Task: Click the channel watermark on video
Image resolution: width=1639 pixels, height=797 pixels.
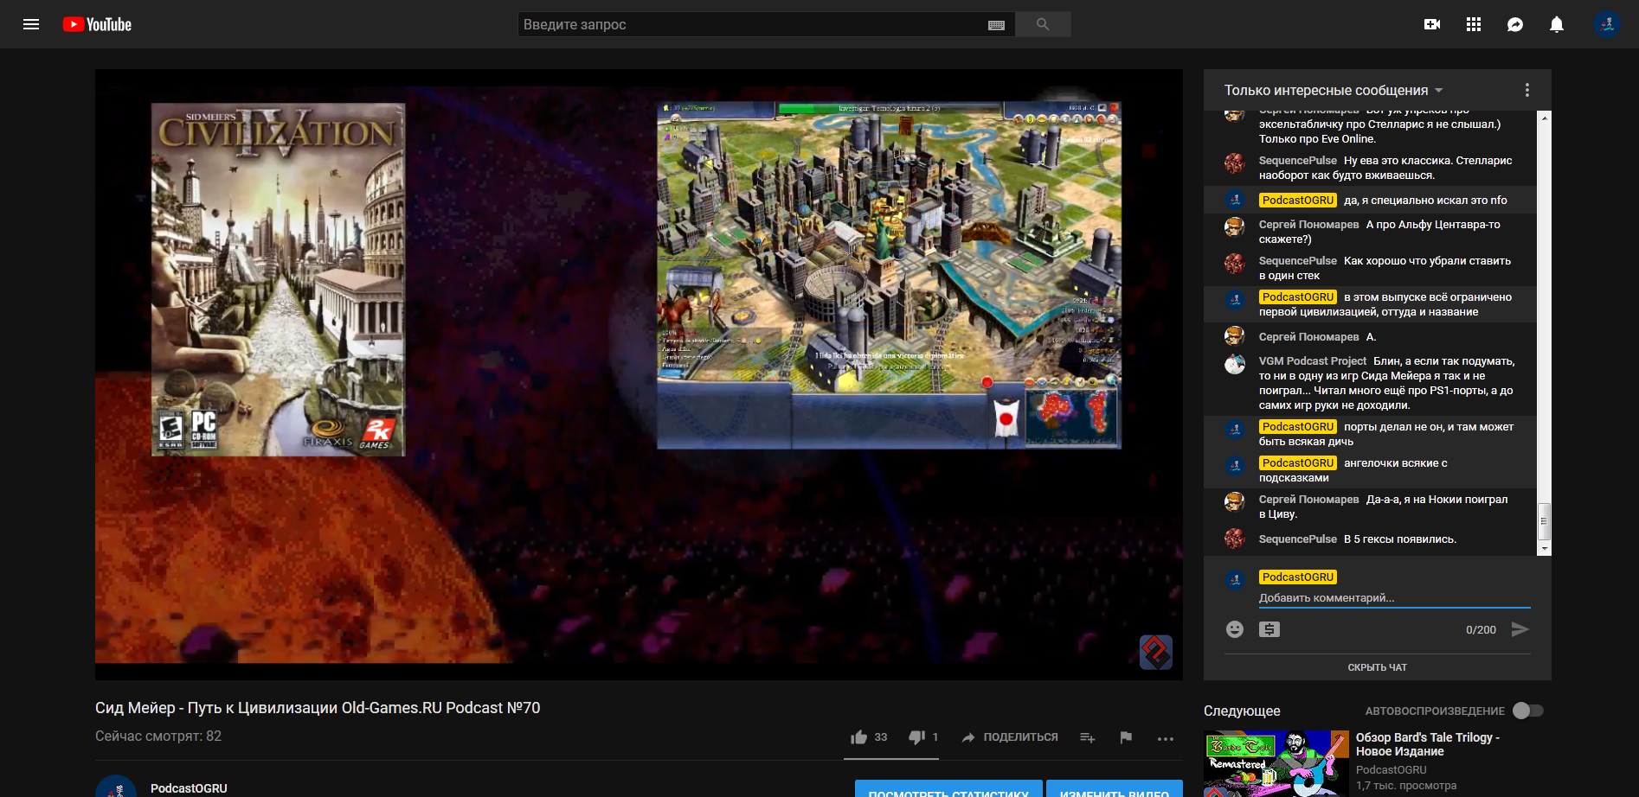Action: click(x=1156, y=652)
